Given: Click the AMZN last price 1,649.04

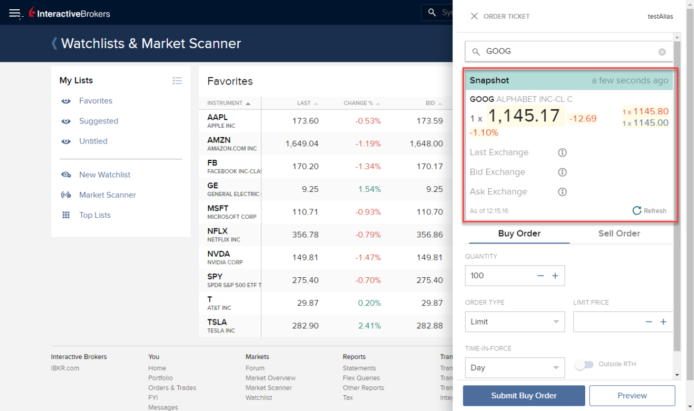Looking at the screenshot, I should point(302,144).
